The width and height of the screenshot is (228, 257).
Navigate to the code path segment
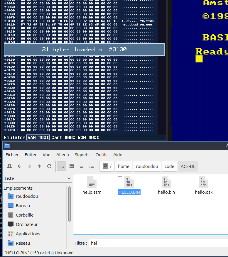tap(169, 166)
